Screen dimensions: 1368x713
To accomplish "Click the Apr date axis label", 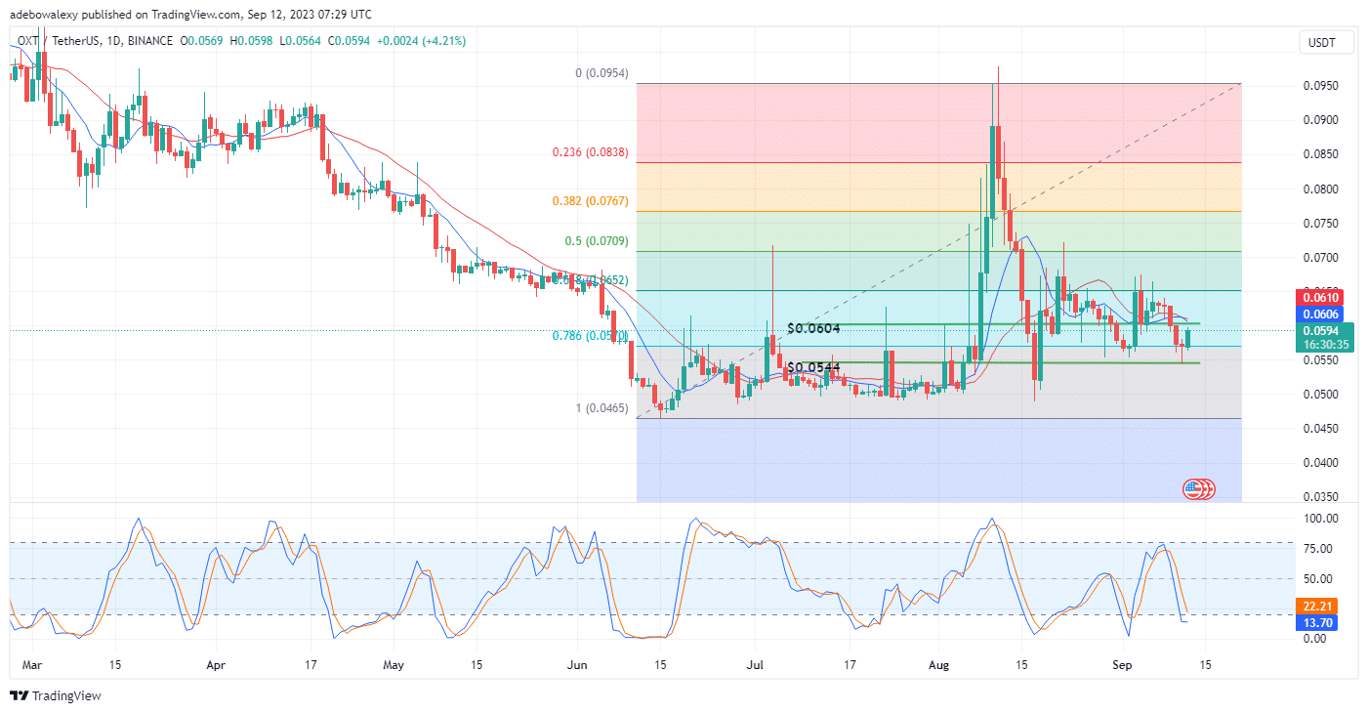I will coord(216,664).
